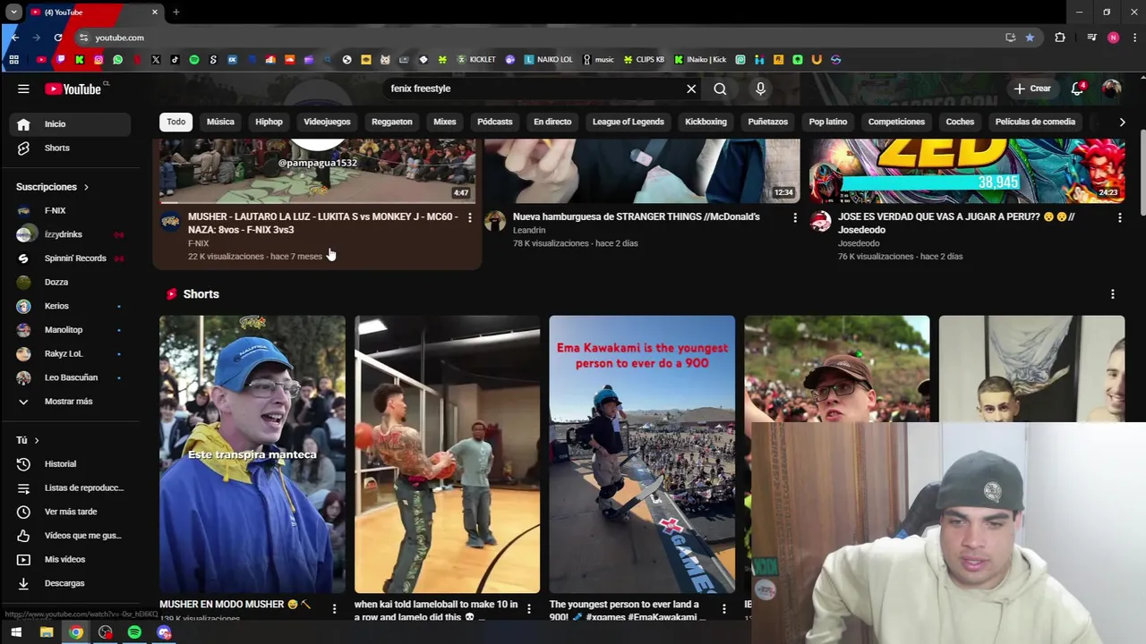This screenshot has width=1146, height=644.
Task: Select the En directo filter chip
Action: coord(552,122)
